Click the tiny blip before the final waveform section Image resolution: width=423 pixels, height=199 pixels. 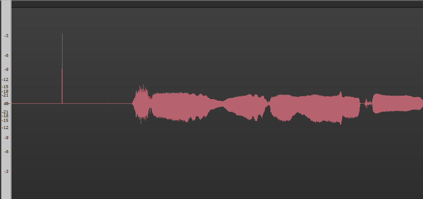(367, 103)
